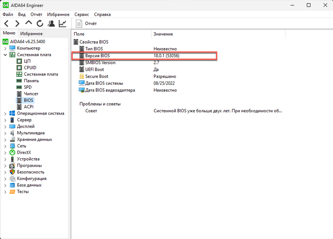Click the SPD memory icon
Viewport: 333px width, 239px height.
coord(19,87)
